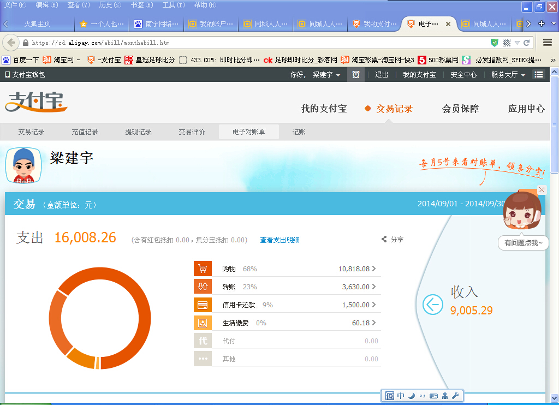The height and width of the screenshot is (405, 559).
Task: Switch to the 提现记录 tab
Action: pyautogui.click(x=138, y=132)
